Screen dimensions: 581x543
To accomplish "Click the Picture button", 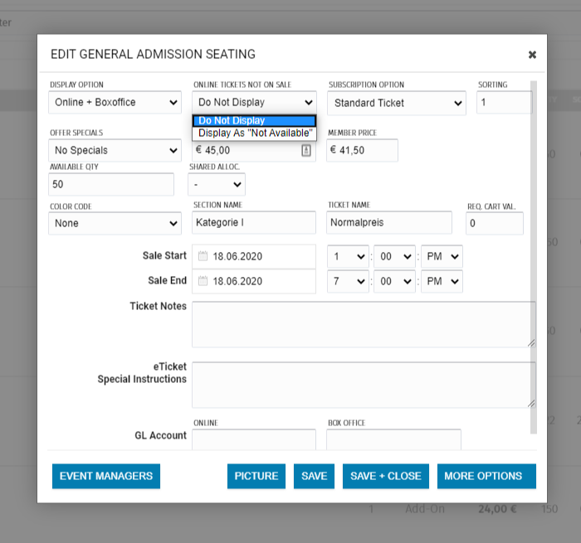I will point(256,476).
